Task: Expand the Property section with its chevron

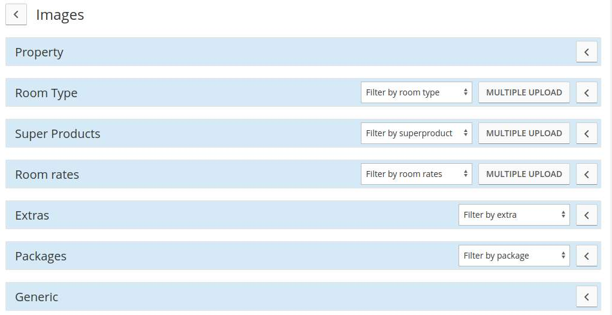Action: coord(586,52)
